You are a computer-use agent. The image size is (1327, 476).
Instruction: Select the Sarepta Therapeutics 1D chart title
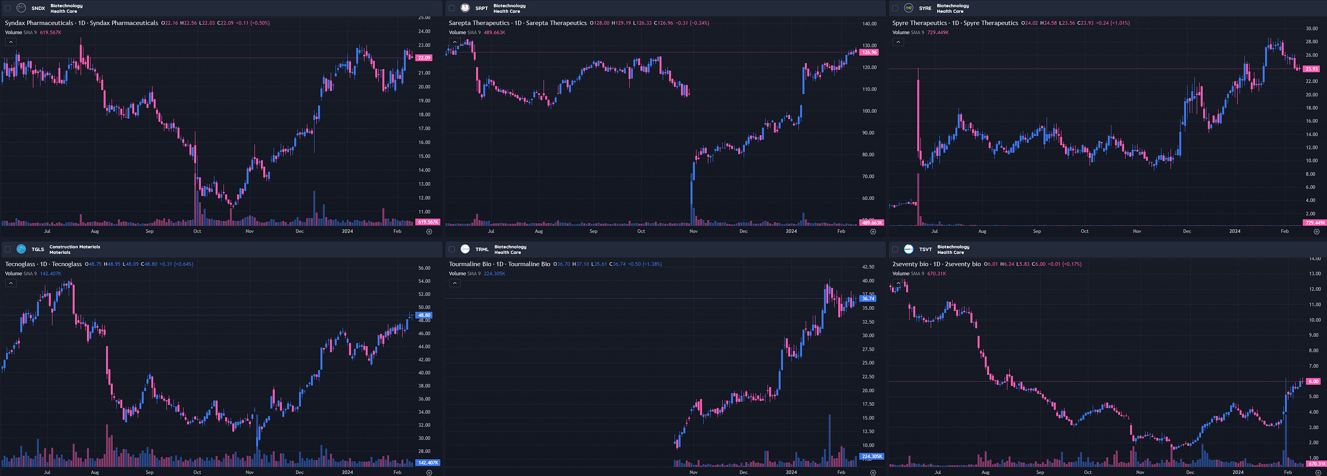pyautogui.click(x=518, y=23)
